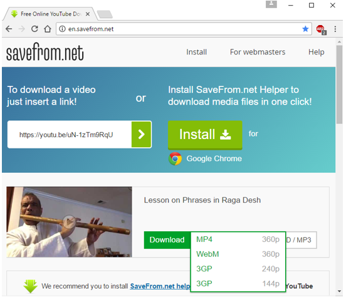The image size is (346, 302).
Task: Close the Free Online YouTube tab
Action: click(88, 14)
